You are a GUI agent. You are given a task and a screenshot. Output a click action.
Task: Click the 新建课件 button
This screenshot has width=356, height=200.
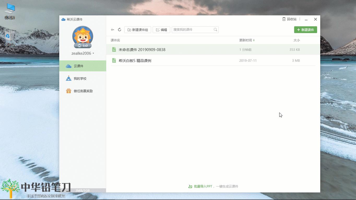[x=305, y=29]
